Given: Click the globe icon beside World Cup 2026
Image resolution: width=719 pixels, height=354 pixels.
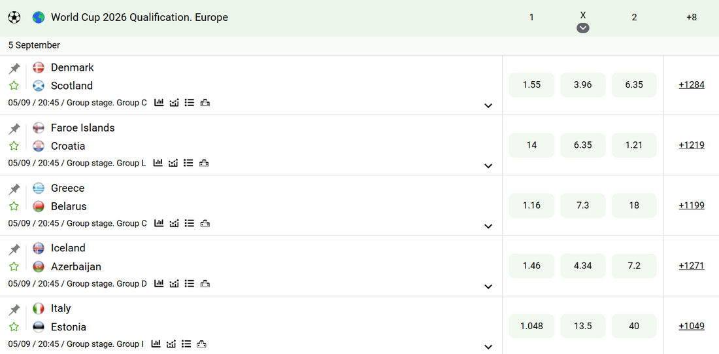Looking at the screenshot, I should click(x=39, y=18).
